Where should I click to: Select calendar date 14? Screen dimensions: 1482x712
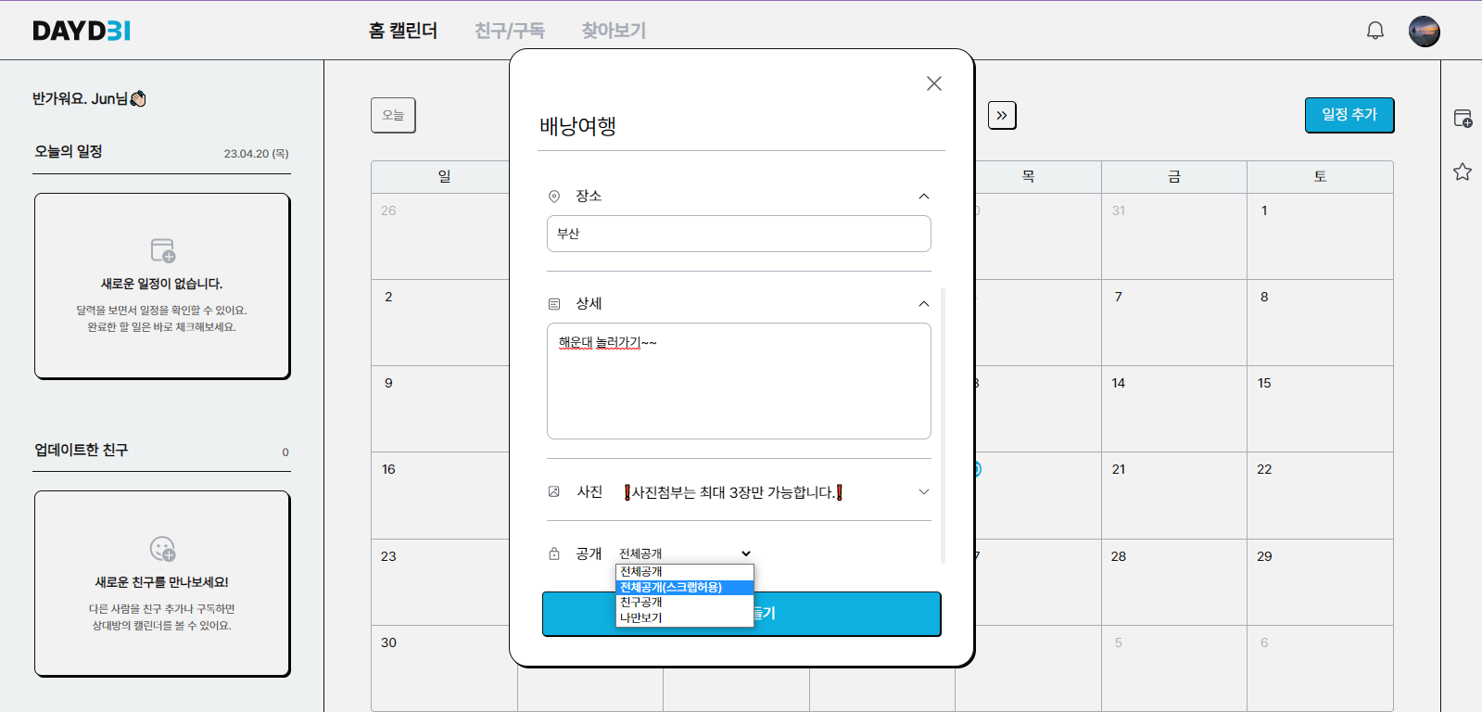click(x=1119, y=383)
